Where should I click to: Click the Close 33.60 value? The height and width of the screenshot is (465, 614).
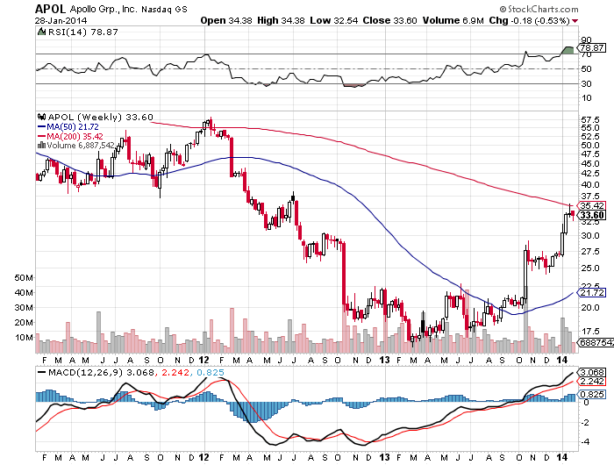(x=389, y=20)
